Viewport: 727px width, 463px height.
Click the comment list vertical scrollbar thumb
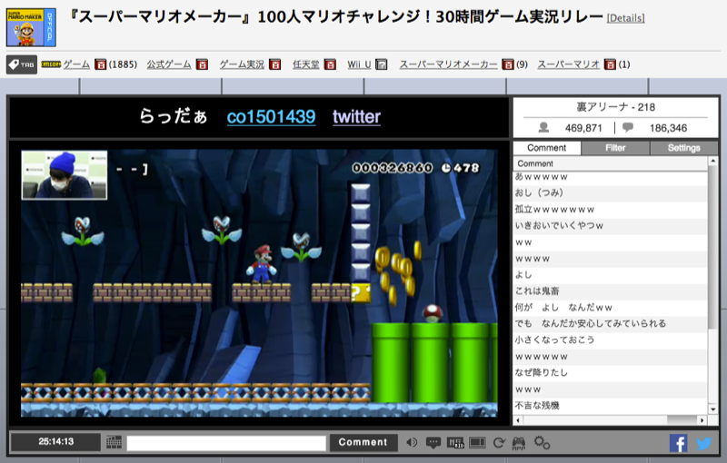tap(712, 248)
